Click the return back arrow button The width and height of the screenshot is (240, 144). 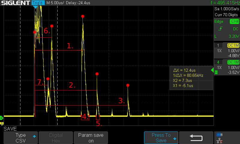196,138
